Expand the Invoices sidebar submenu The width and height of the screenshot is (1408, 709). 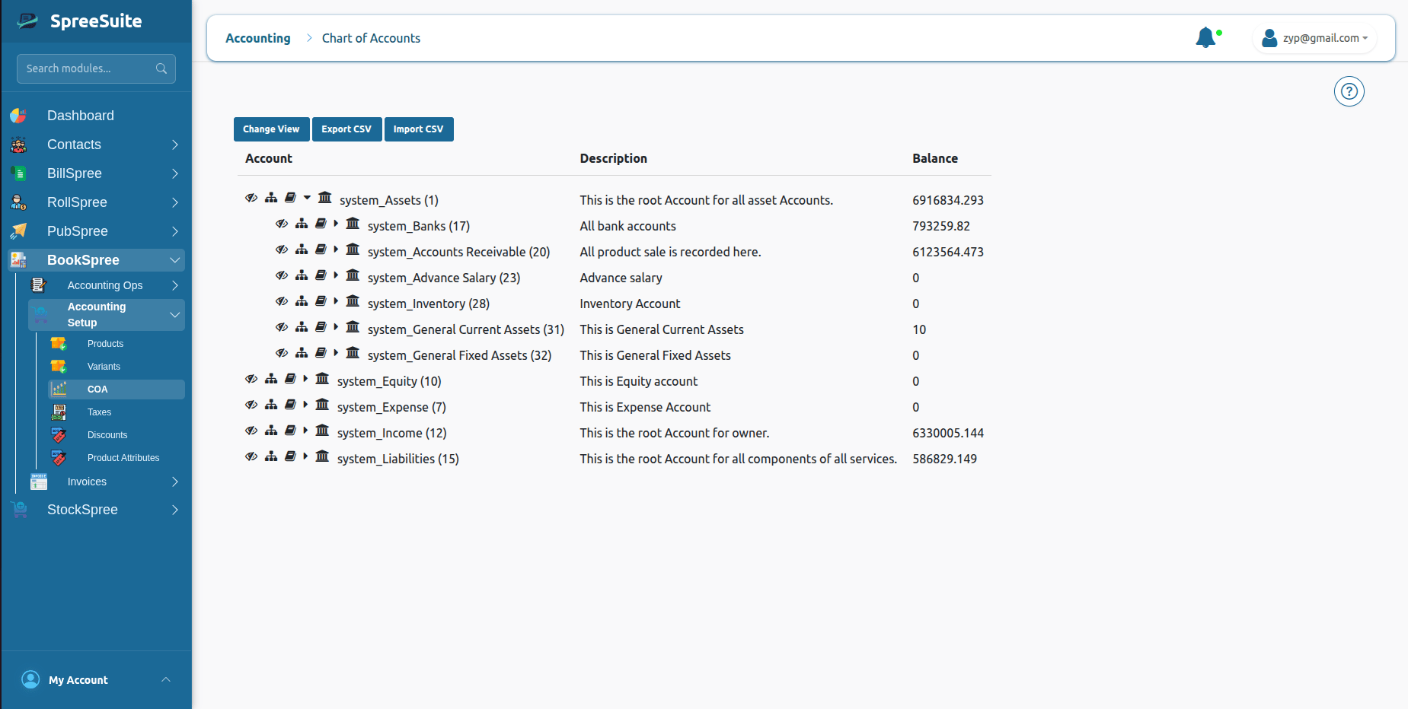click(174, 482)
